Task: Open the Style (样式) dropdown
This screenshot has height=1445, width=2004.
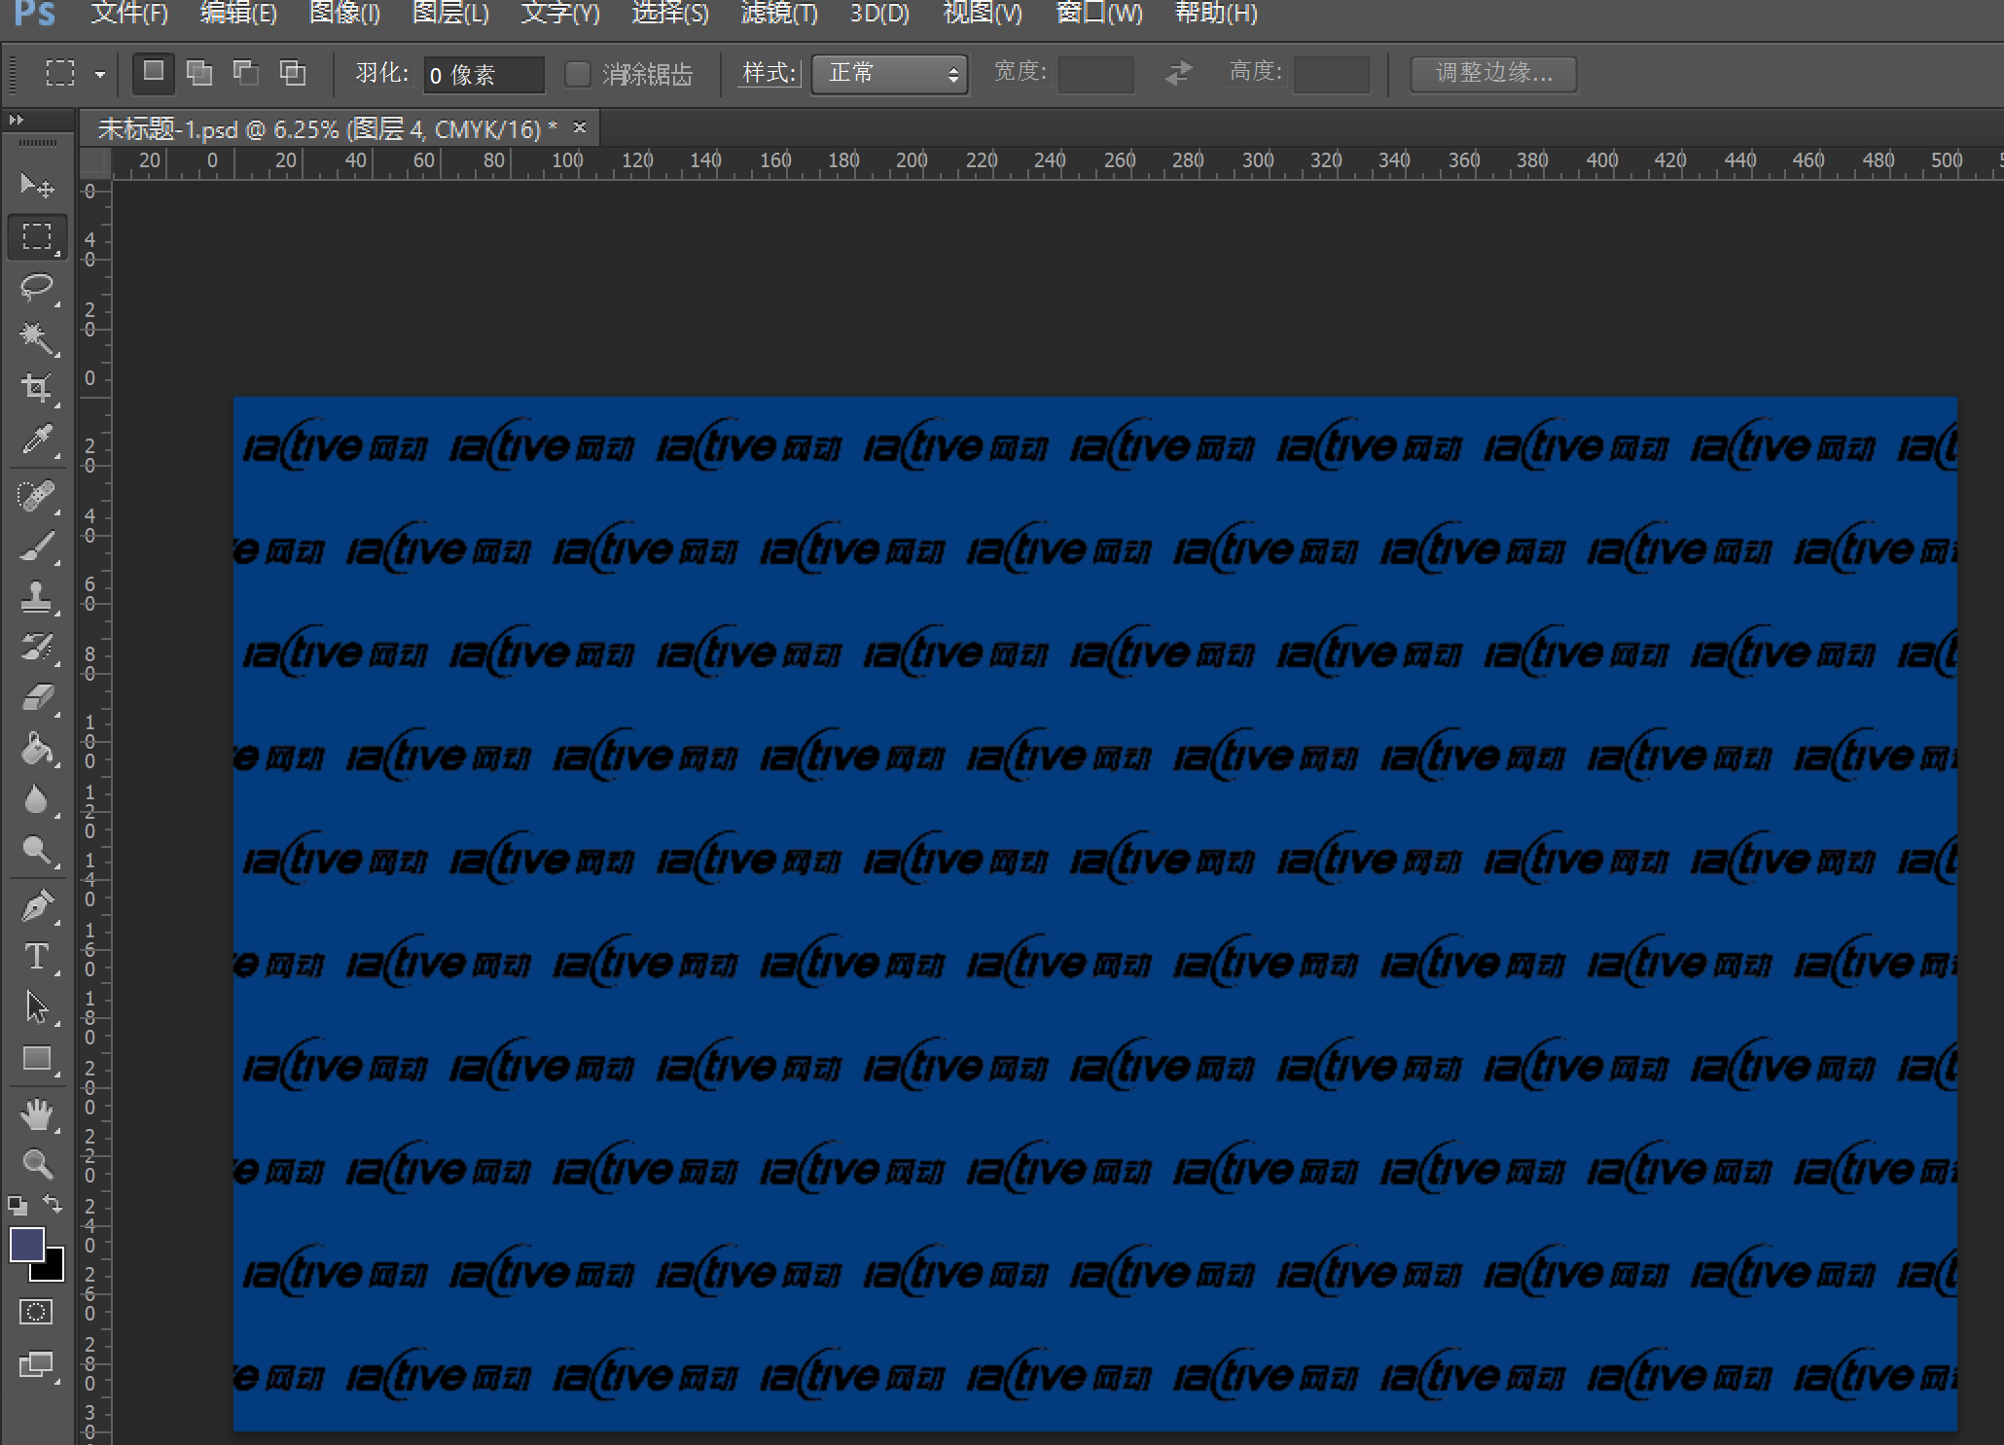Action: point(889,74)
